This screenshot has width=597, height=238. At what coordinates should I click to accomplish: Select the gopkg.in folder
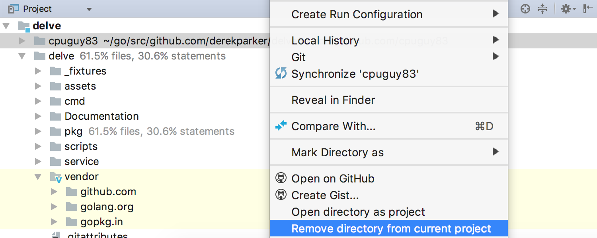click(101, 222)
